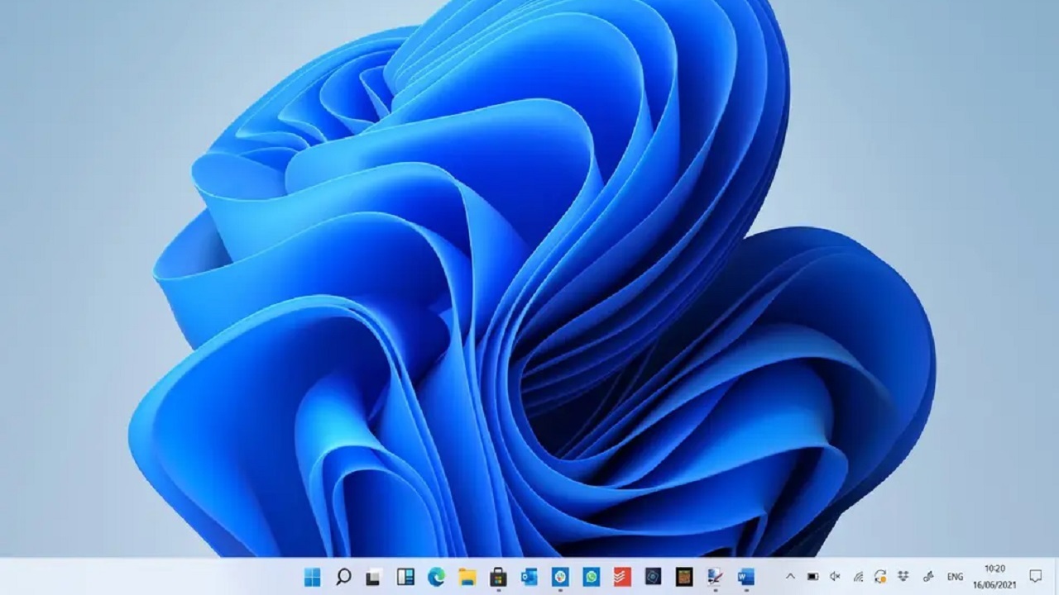This screenshot has width=1059, height=595.
Task: Open the pen-and-picture app beside Word
Action: tap(716, 577)
